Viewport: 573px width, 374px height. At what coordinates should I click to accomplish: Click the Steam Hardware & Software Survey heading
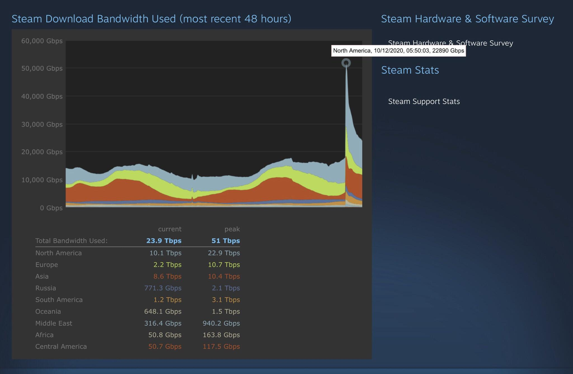pos(467,19)
